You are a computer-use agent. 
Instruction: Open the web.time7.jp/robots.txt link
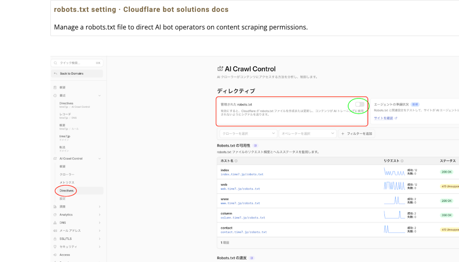(240, 189)
